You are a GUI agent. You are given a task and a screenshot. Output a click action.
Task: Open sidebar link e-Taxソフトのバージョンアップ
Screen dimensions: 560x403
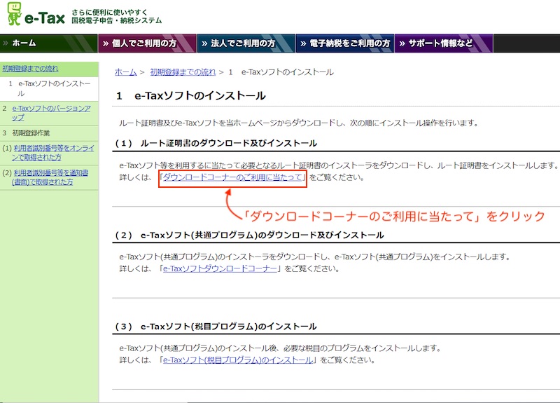(x=51, y=113)
